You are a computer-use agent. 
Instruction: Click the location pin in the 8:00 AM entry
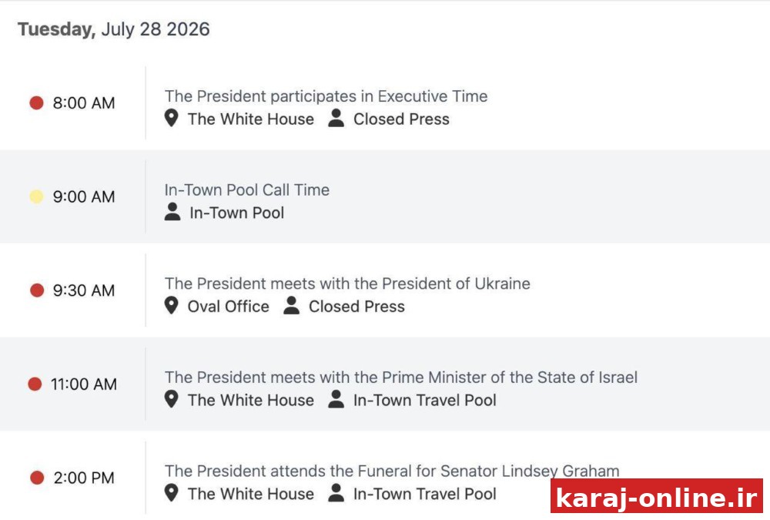171,119
